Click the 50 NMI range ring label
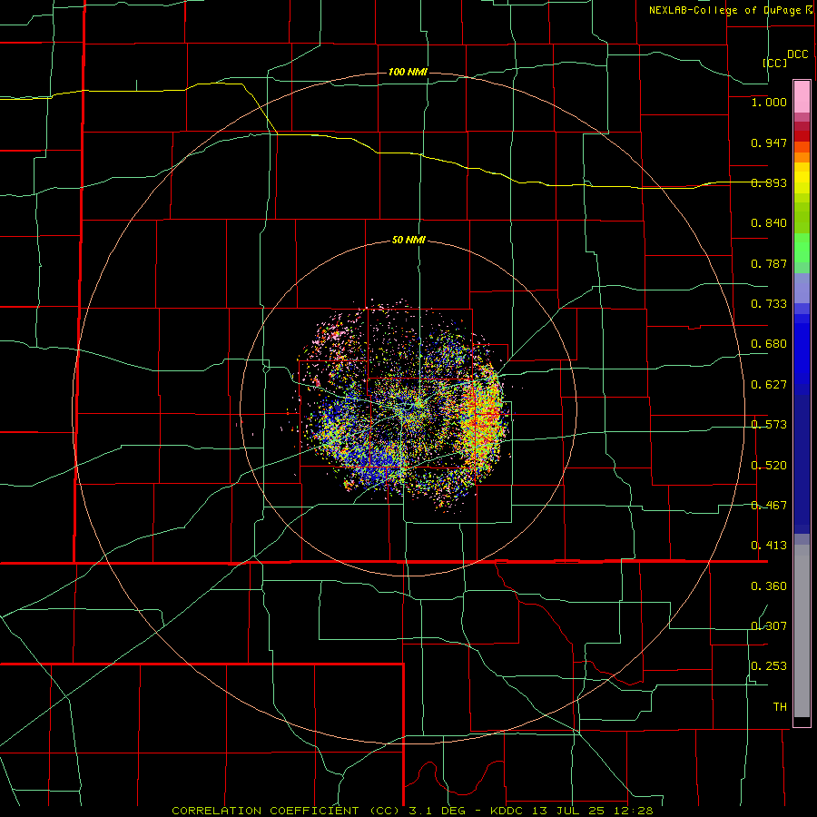817x817 pixels. pos(408,241)
